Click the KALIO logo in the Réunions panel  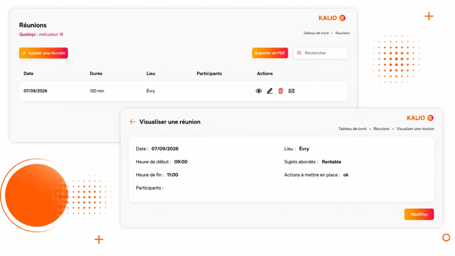click(332, 18)
